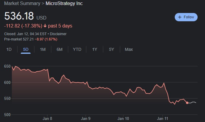The width and height of the screenshot is (205, 122).
Task: Switch to the 1D time range
Action: pos(9,49)
